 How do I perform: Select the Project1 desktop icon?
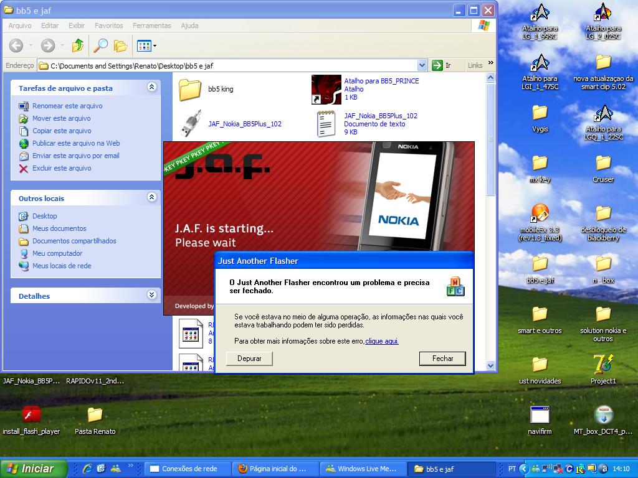[x=603, y=369]
